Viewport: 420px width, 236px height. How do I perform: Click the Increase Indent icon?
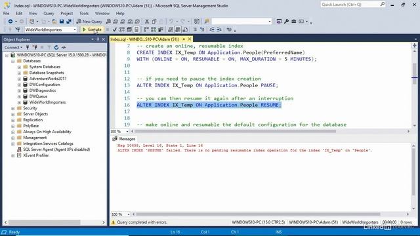pos(219,29)
